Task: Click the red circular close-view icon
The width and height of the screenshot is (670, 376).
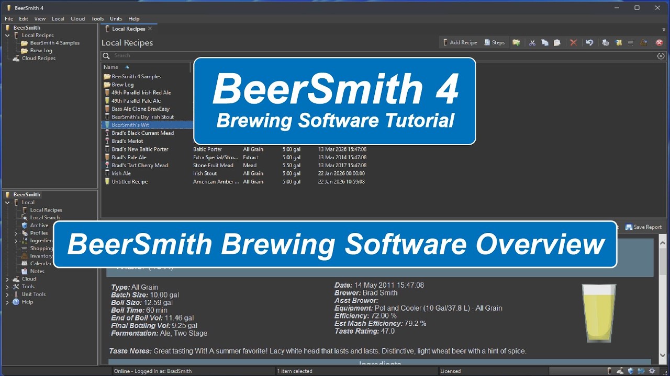Action: [660, 42]
